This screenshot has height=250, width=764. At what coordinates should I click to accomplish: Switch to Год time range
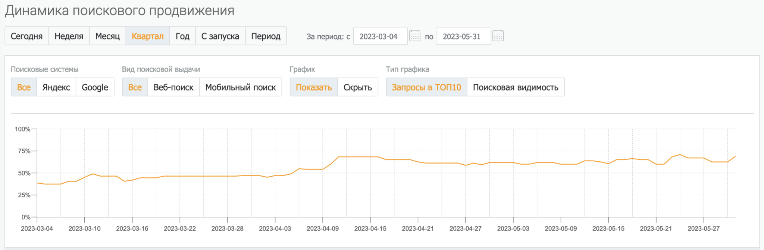pos(182,36)
